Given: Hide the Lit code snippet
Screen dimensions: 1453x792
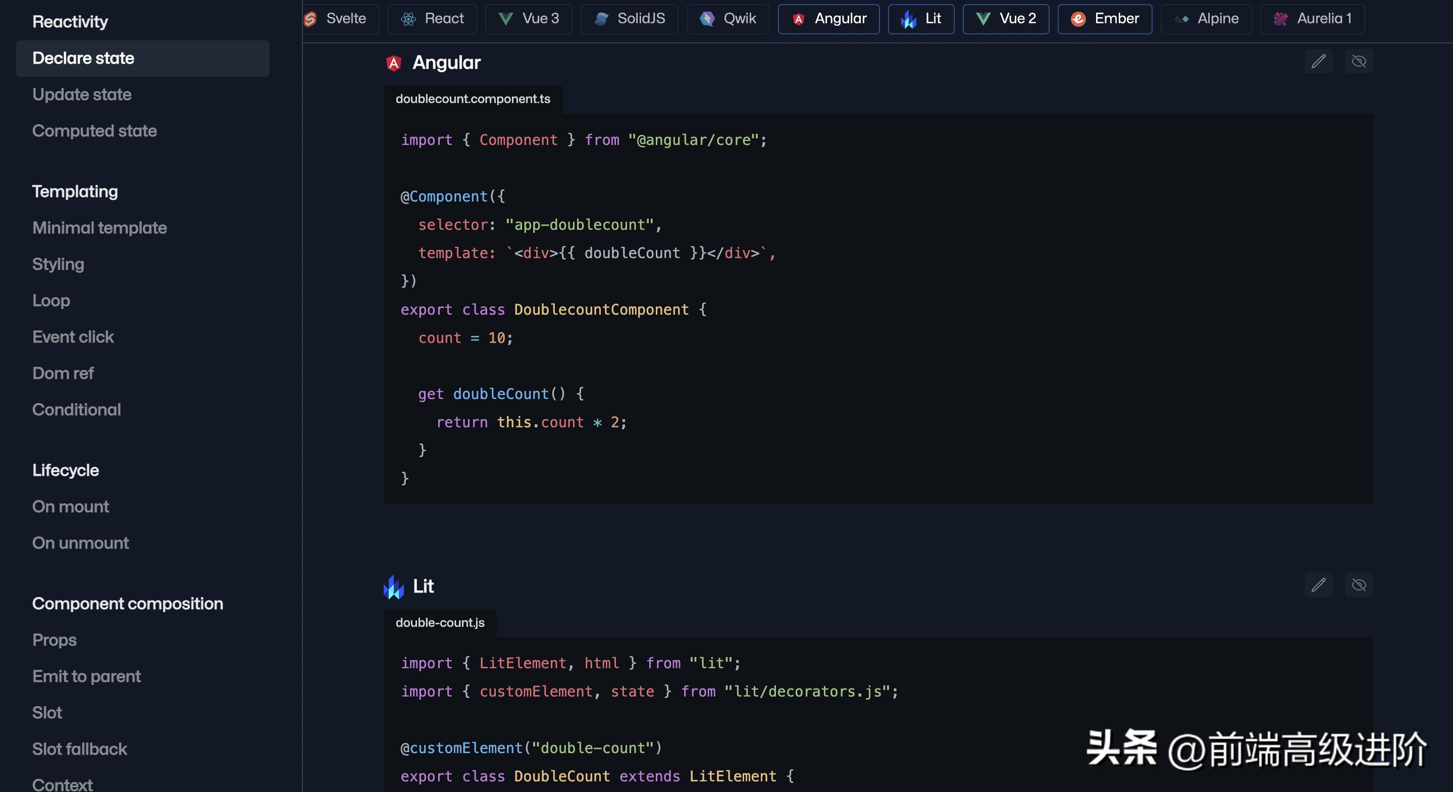Looking at the screenshot, I should point(1360,585).
